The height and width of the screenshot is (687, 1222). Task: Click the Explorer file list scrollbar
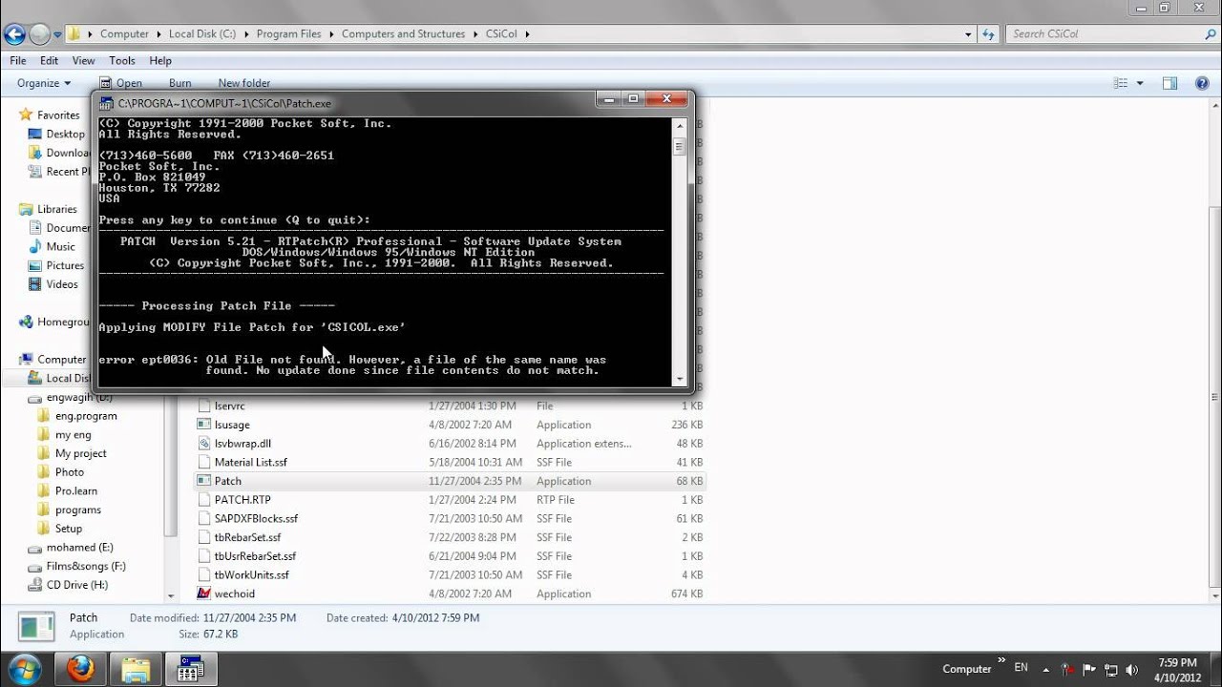coord(1214,350)
